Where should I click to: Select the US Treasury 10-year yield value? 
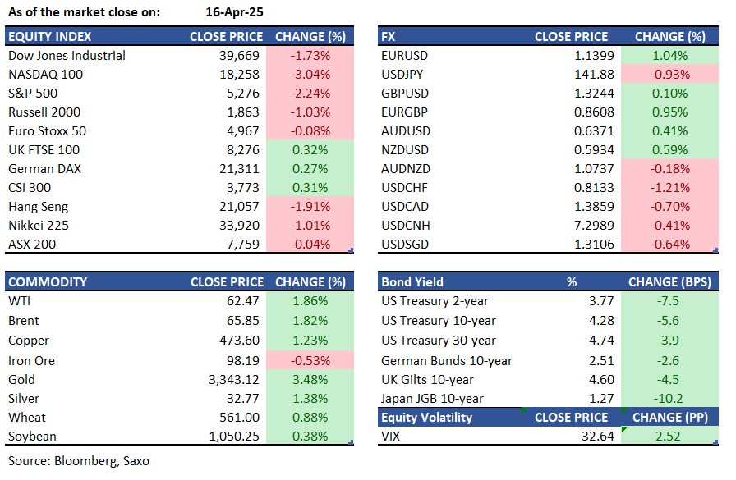584,321
